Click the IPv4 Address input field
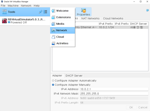This screenshot has width=150, height=111. tap(114, 89)
